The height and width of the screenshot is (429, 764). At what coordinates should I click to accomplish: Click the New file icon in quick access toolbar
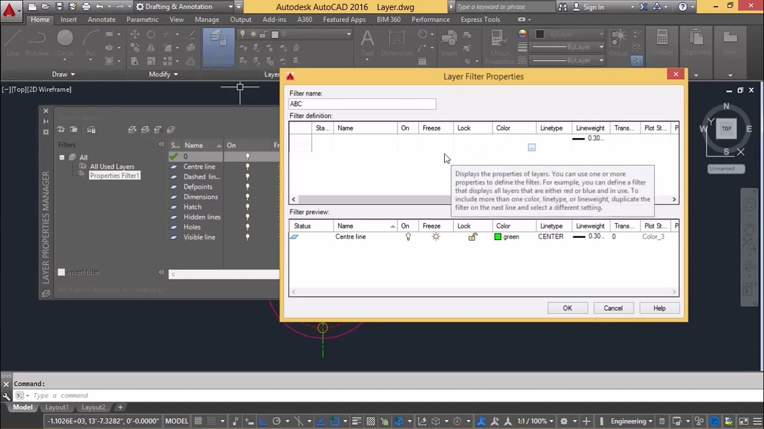[x=32, y=7]
